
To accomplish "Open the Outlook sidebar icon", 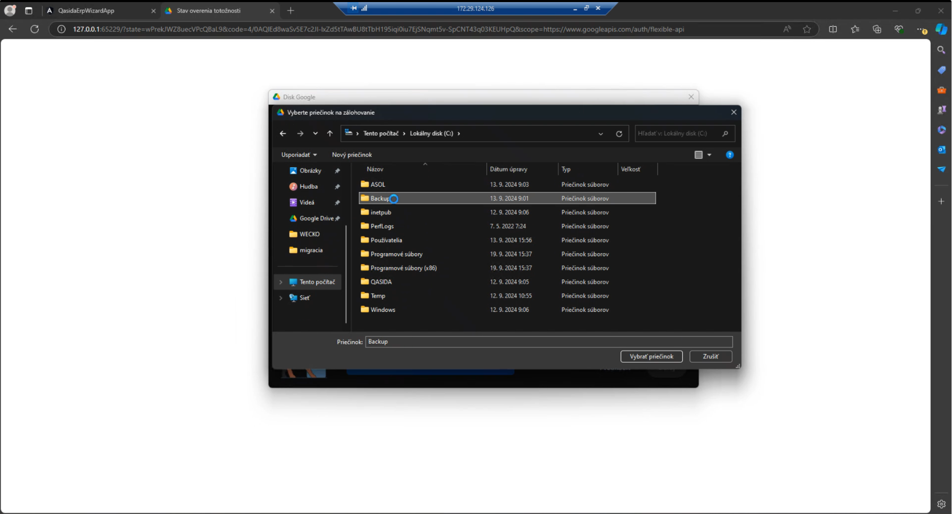I will point(942,149).
